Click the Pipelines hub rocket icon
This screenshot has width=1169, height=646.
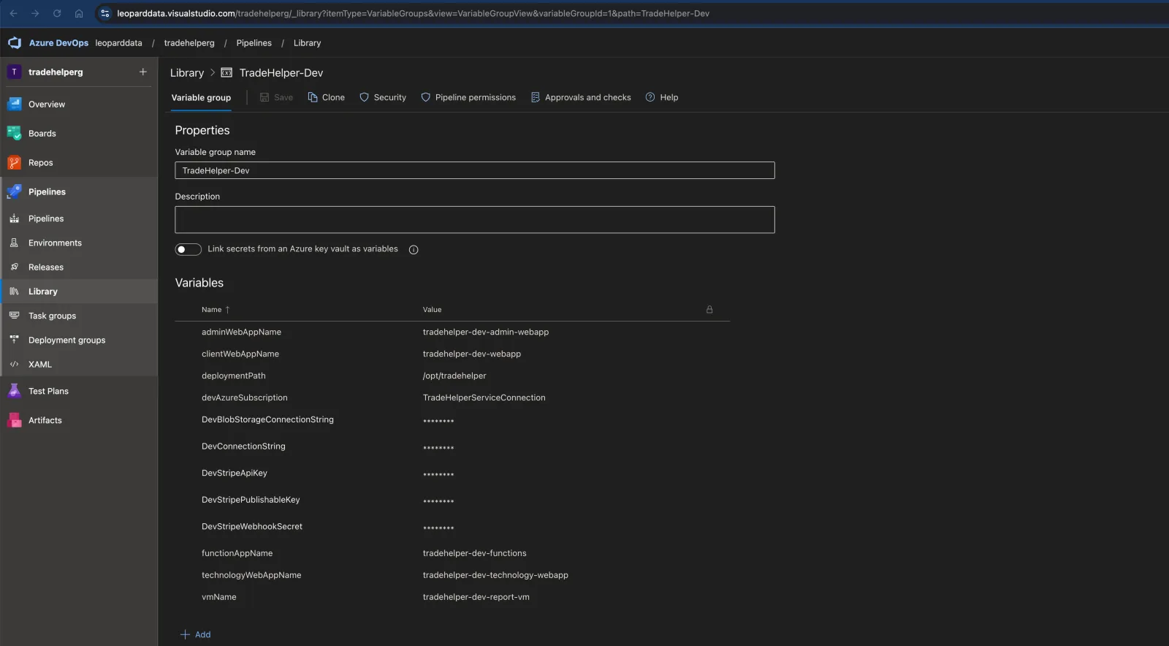pos(15,191)
